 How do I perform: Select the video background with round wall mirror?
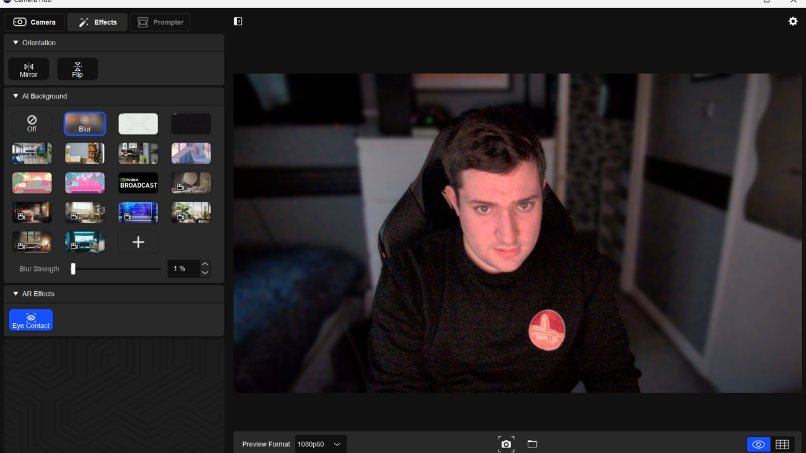(x=191, y=183)
